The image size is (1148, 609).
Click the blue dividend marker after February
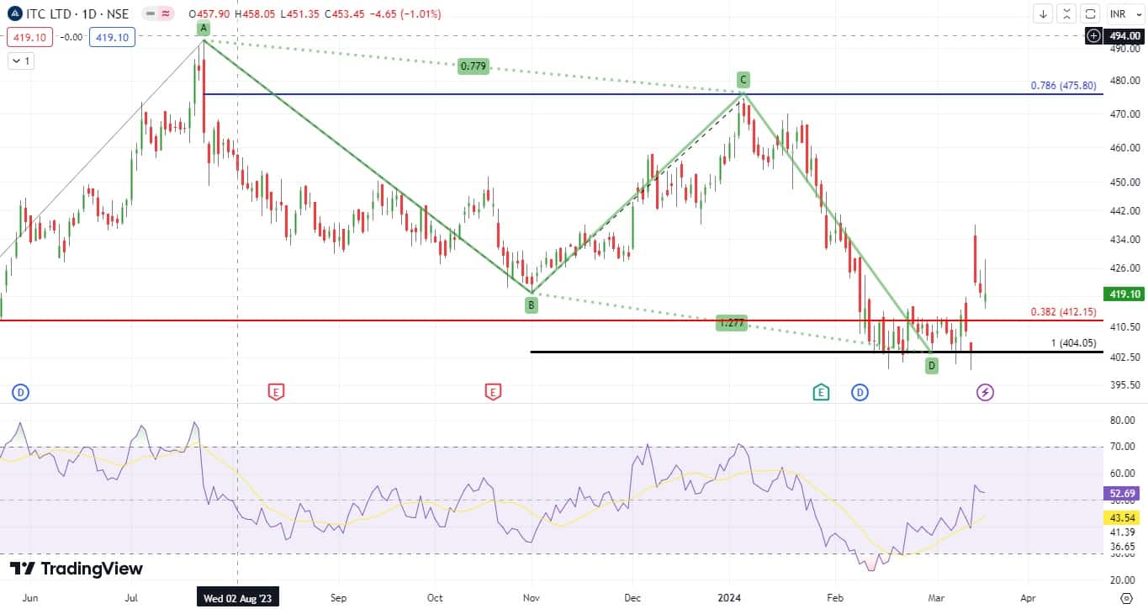[x=860, y=392]
